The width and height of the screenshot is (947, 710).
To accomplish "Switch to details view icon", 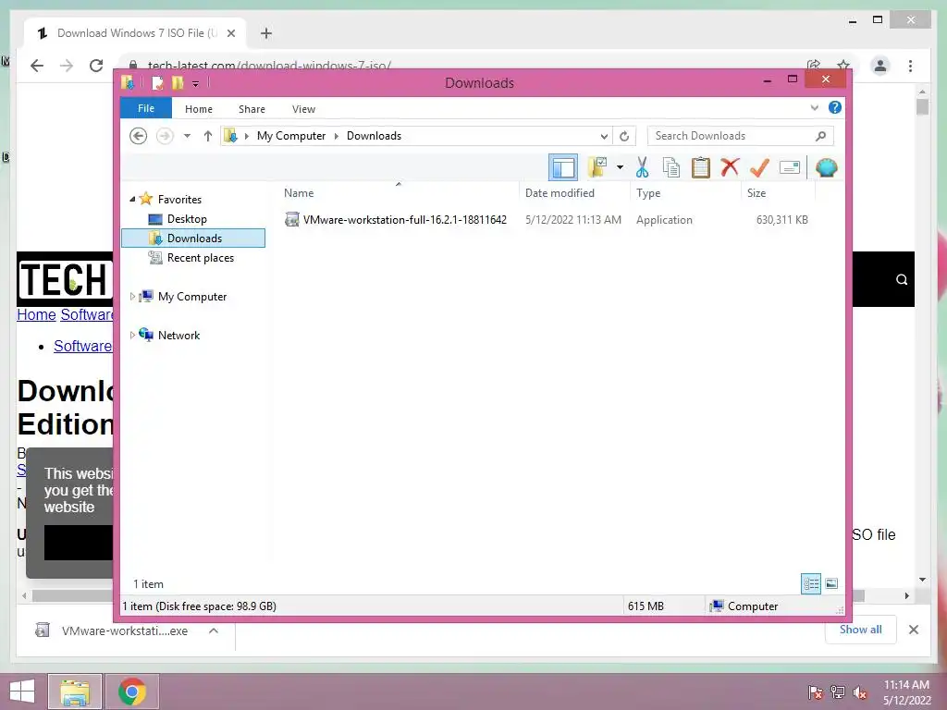I will (810, 583).
